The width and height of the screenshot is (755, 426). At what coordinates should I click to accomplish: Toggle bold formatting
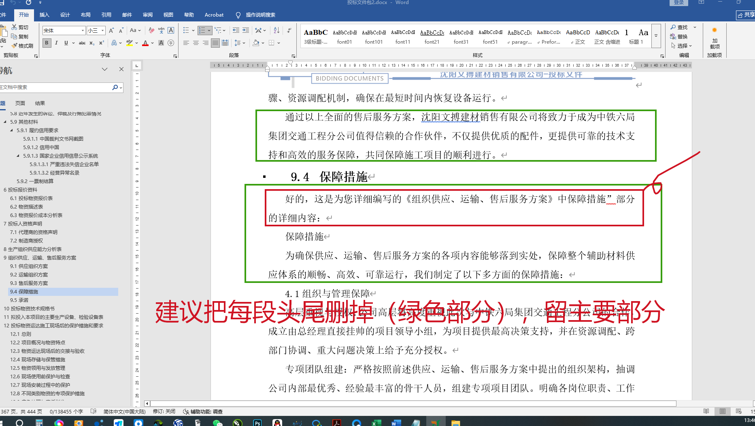tap(47, 43)
